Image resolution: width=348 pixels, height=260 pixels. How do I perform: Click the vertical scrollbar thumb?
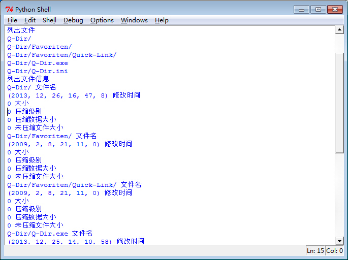[339, 103]
